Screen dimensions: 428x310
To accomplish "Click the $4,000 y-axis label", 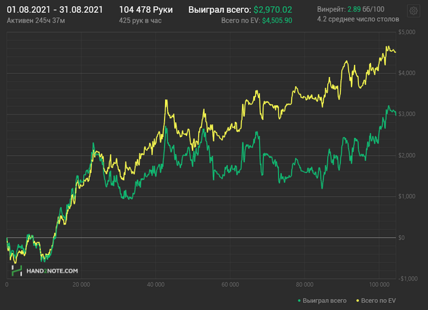I will [x=407, y=73].
